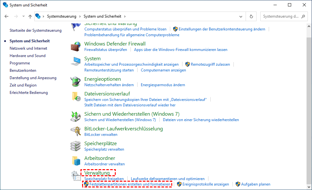Click the vertical scrollbar up arrow

[309, 26]
